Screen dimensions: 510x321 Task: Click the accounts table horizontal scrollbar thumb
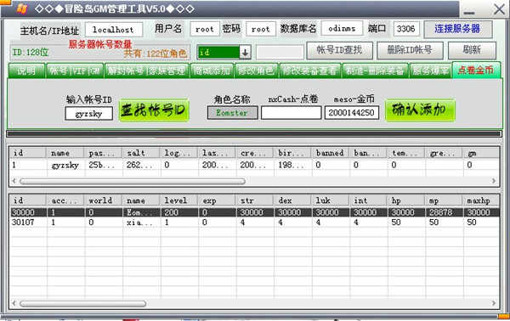tap(133, 181)
